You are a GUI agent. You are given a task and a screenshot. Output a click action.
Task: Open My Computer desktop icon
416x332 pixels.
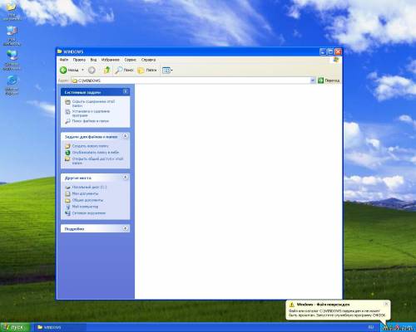point(12,36)
